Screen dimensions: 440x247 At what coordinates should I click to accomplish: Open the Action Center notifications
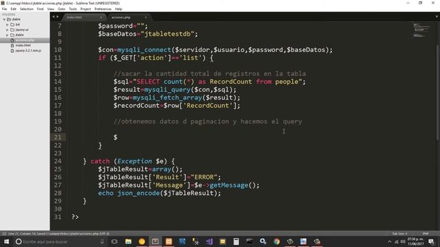[x=431, y=242]
